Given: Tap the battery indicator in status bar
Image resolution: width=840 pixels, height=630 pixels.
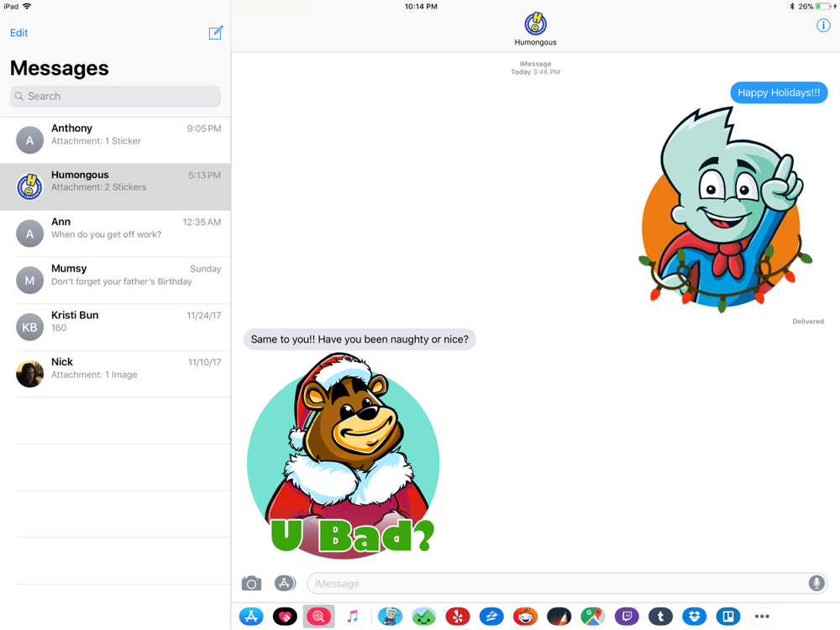Looking at the screenshot, I should tap(825, 7).
